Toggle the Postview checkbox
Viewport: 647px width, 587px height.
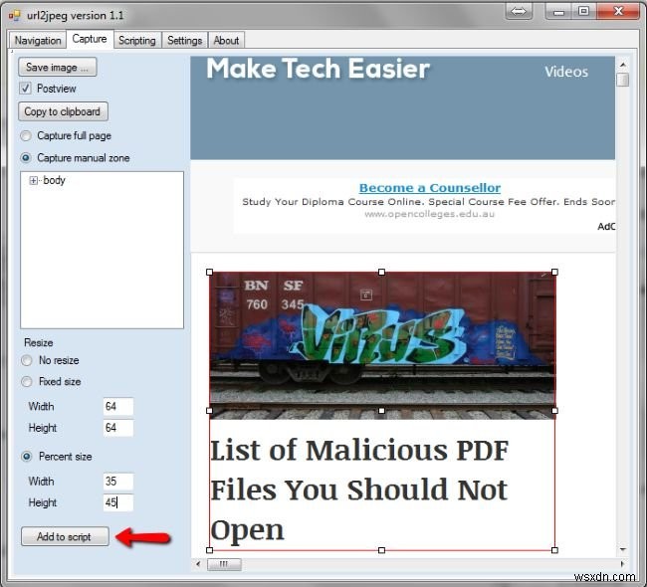26,89
